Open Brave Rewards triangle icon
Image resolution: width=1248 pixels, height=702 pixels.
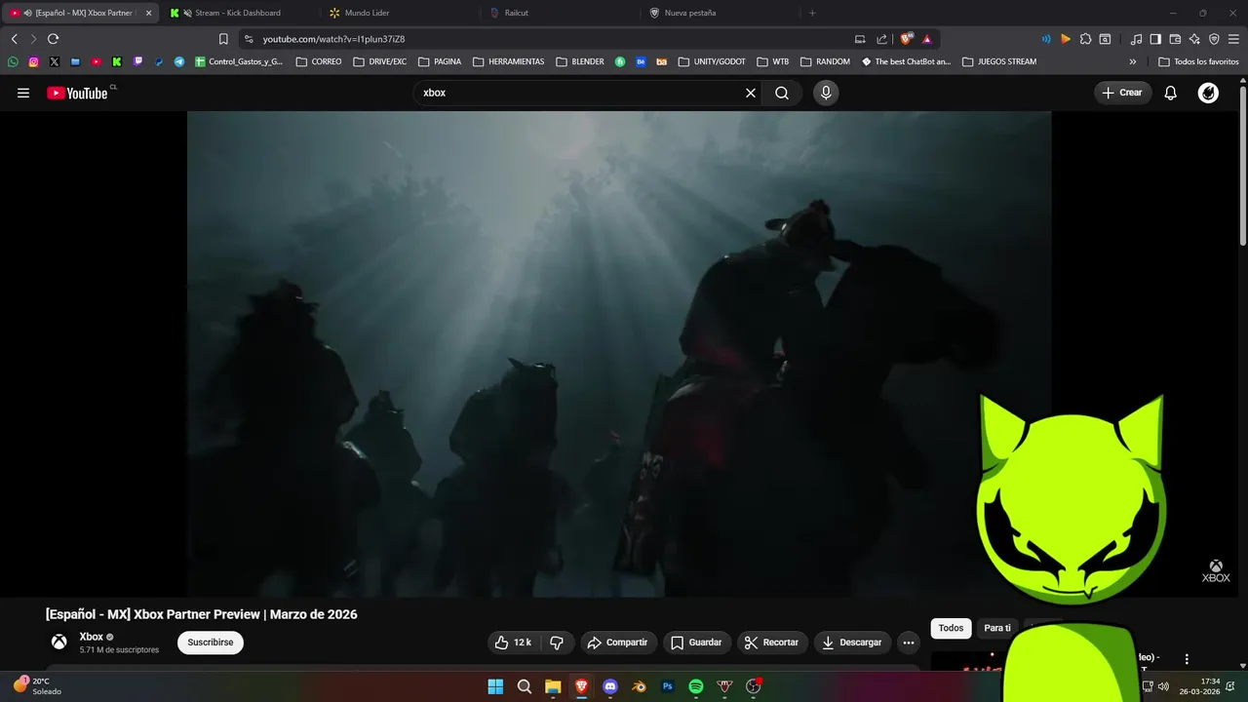927,39
